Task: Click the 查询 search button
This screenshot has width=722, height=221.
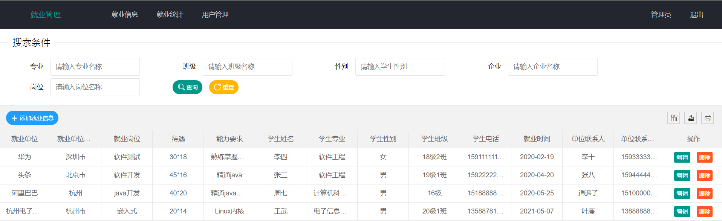Action: tap(188, 87)
